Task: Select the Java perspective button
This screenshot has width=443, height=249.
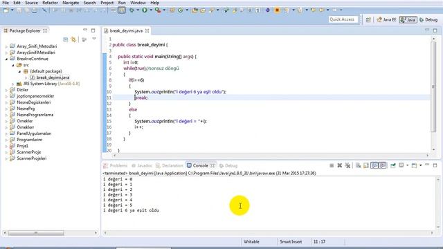Action: point(408,20)
